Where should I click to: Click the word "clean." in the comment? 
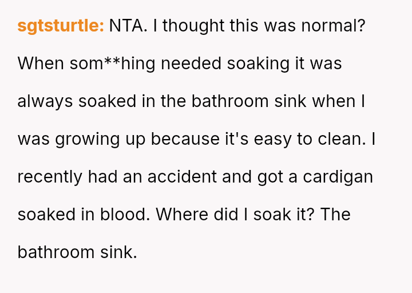[341, 139]
